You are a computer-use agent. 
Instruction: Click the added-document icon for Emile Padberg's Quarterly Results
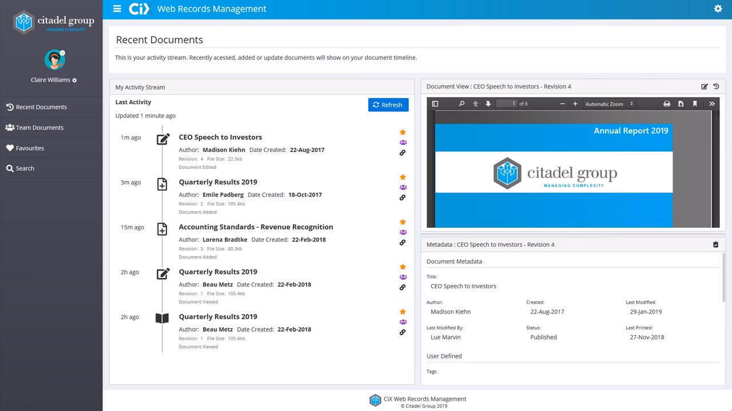[162, 184]
